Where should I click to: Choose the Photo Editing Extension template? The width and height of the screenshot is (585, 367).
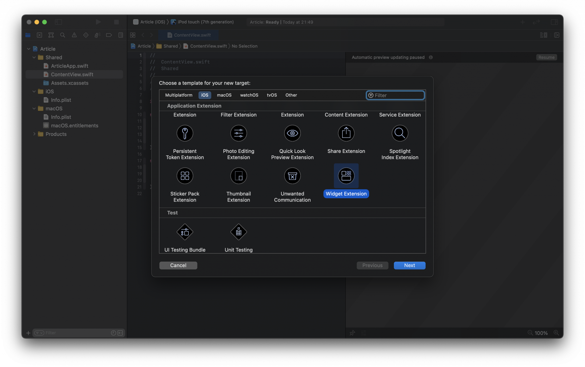[x=239, y=133]
